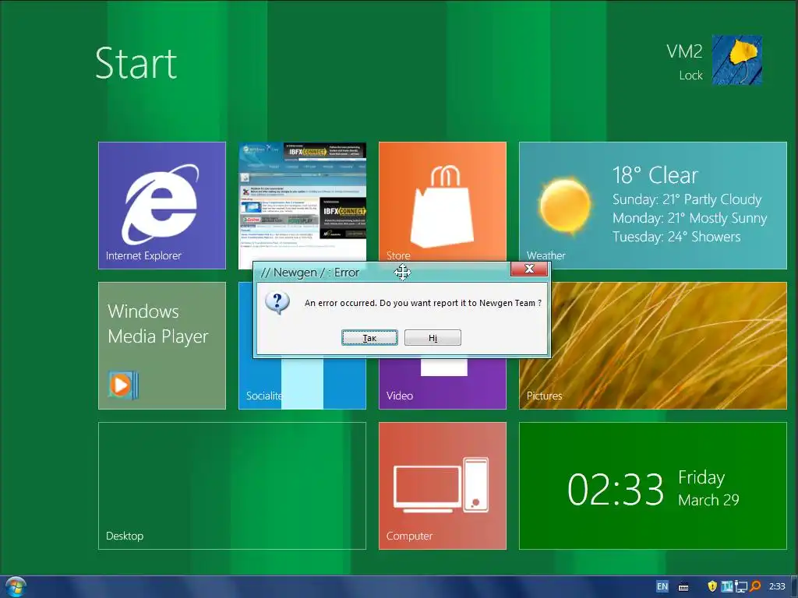Open the Video tile
The image size is (798, 598).
[x=443, y=384]
